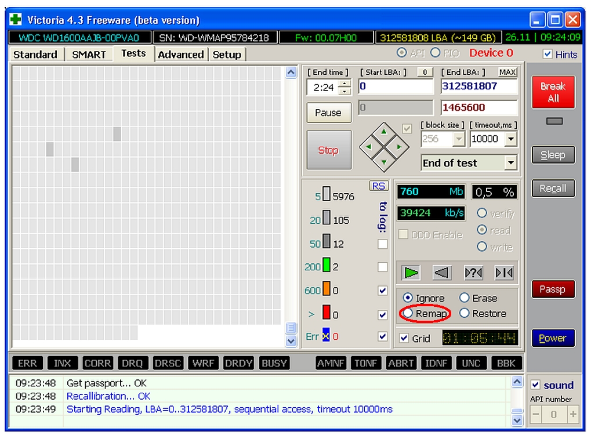
Task: Open the timeout ms dropdown
Action: pos(511,139)
